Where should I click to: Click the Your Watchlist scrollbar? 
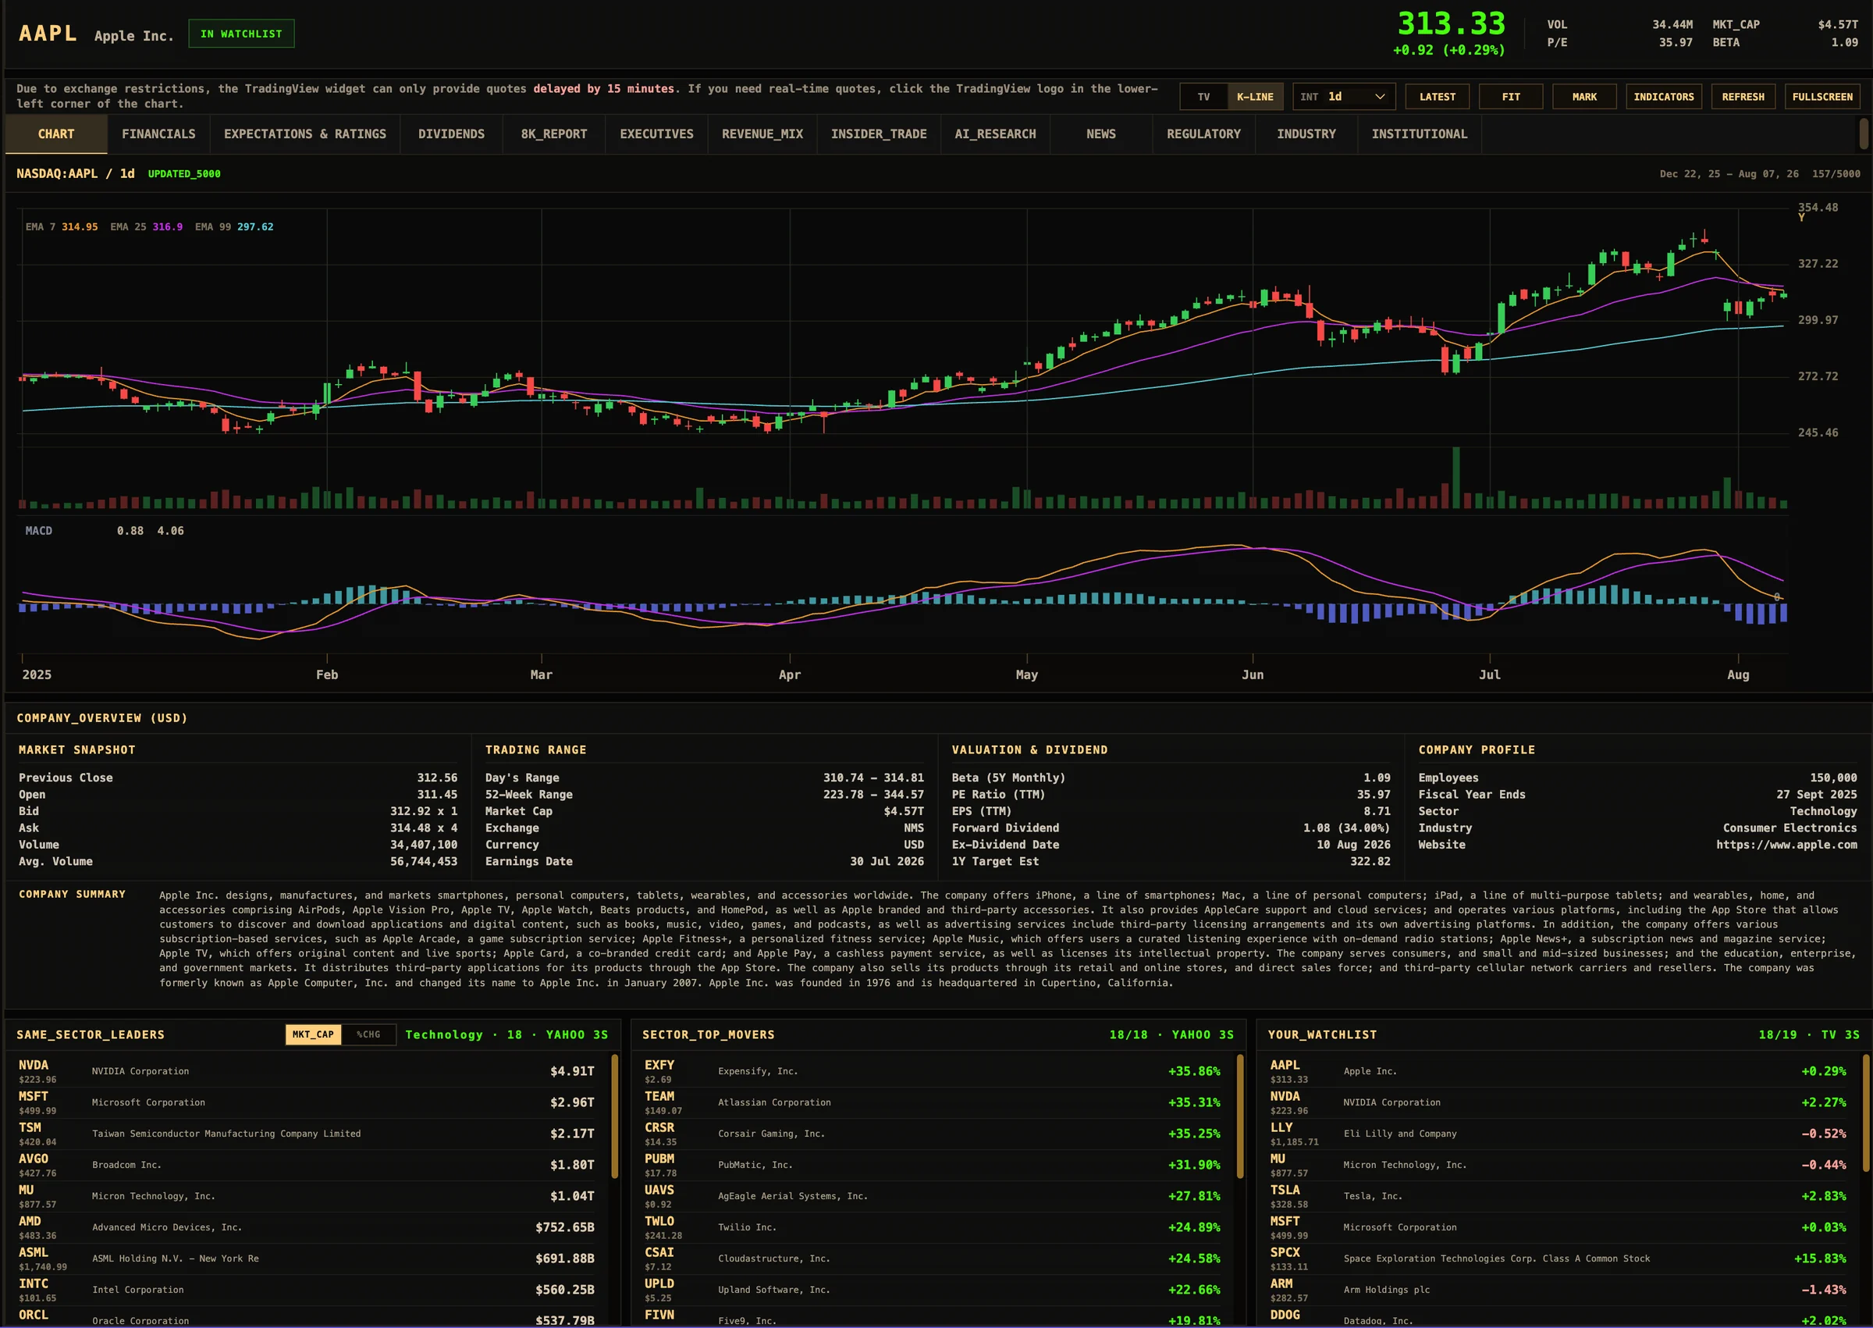click(x=1866, y=1112)
